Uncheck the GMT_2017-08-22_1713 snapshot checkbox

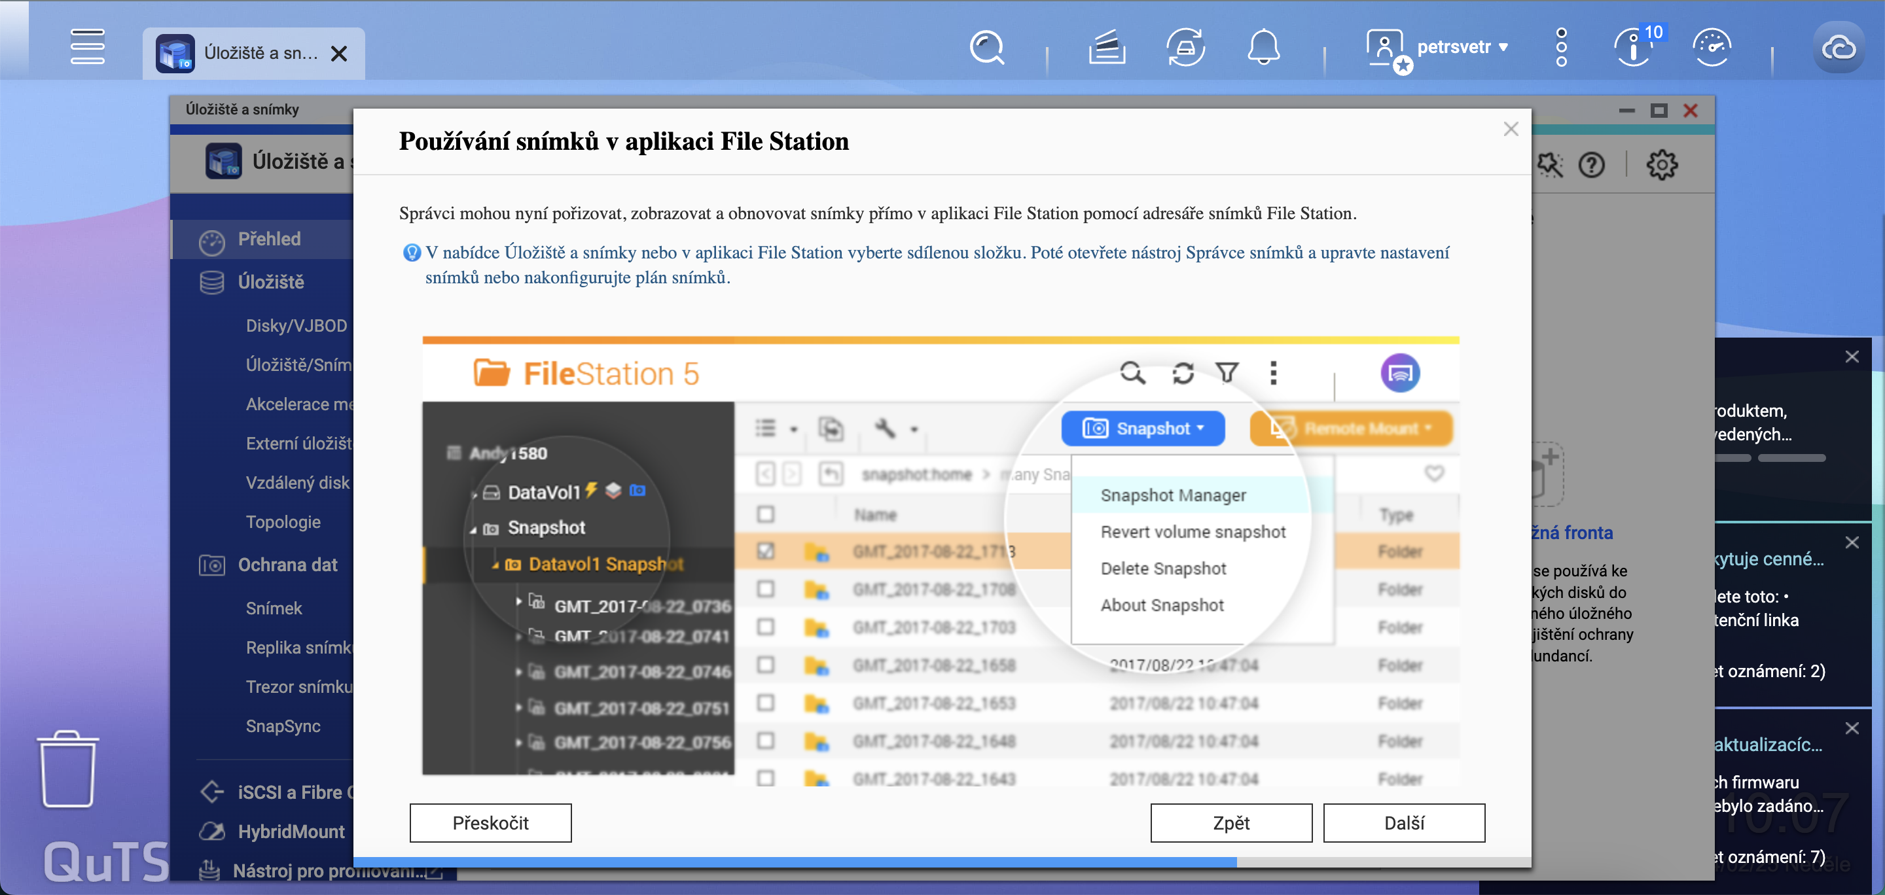(x=765, y=552)
